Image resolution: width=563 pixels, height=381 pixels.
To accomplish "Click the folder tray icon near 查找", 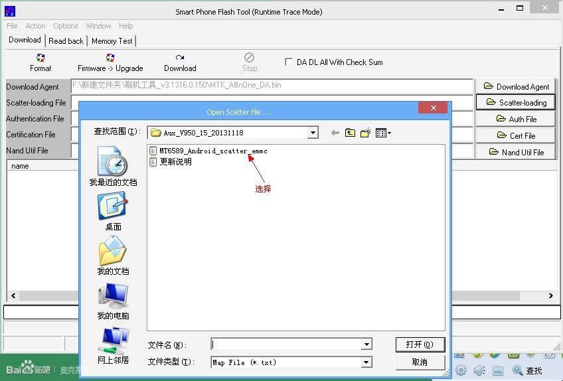I will (x=498, y=370).
